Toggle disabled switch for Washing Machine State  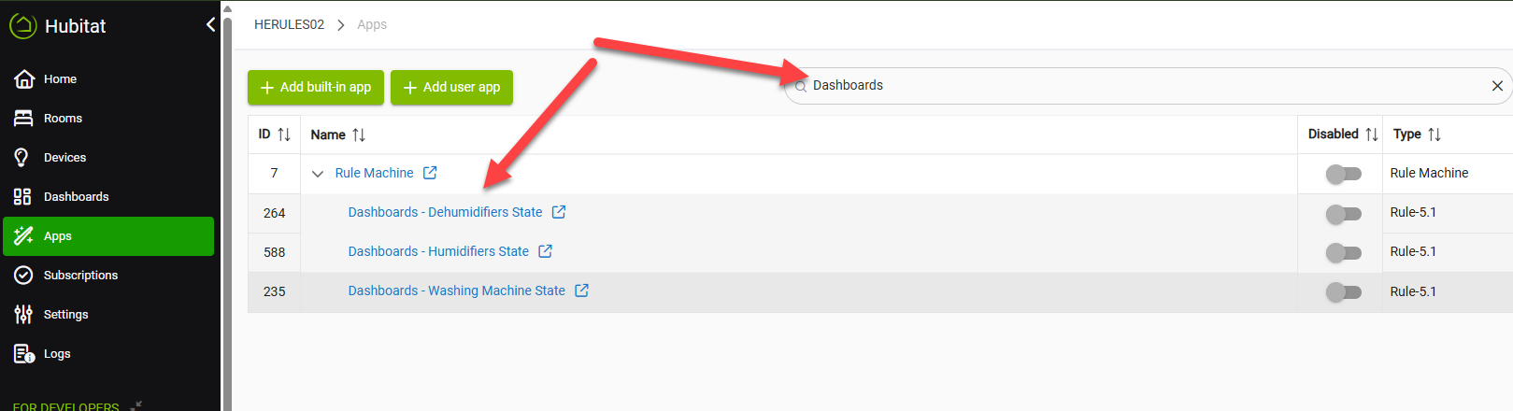(x=1343, y=292)
